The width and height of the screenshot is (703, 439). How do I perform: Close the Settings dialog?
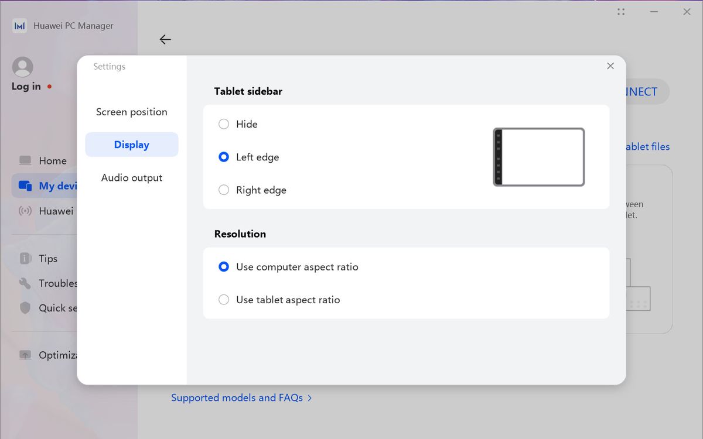[x=610, y=66]
